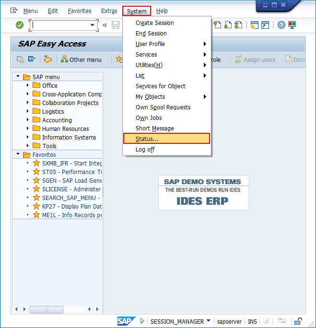
Task: Select ME1L - Info Records favorite
Action: [72, 215]
